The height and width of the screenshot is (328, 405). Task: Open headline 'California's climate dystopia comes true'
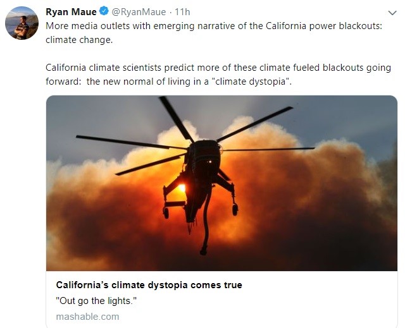149,285
